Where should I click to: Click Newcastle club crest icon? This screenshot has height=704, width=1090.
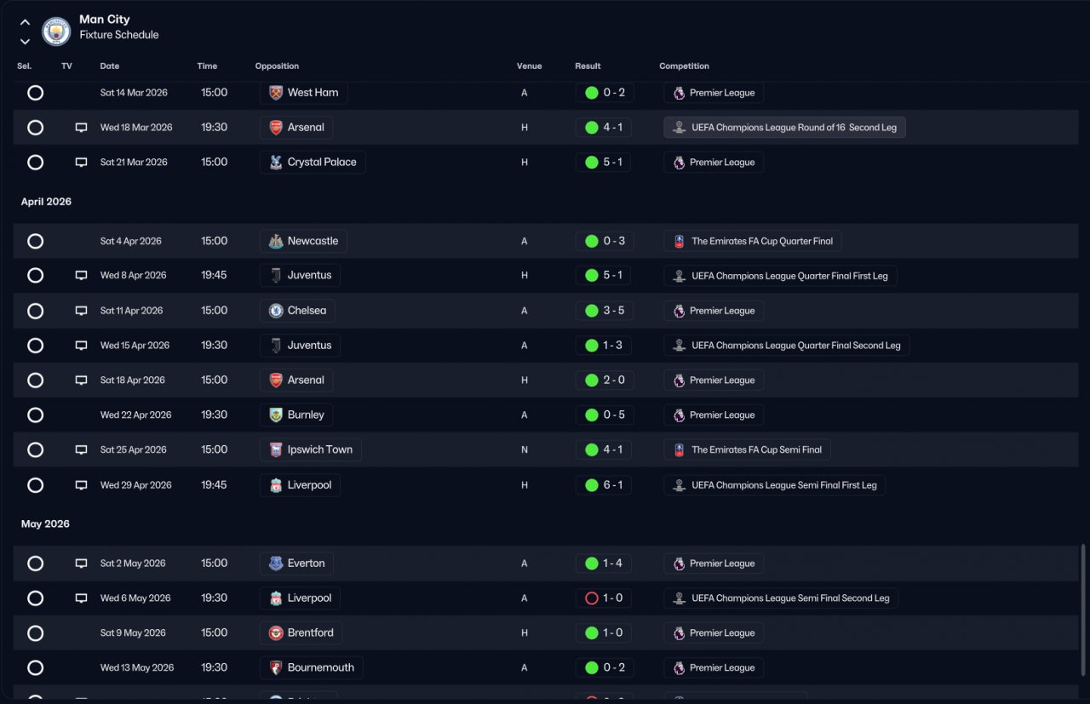click(x=276, y=241)
